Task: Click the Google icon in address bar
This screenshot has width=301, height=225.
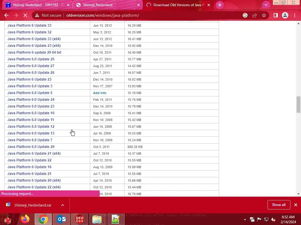Action: coord(245,15)
